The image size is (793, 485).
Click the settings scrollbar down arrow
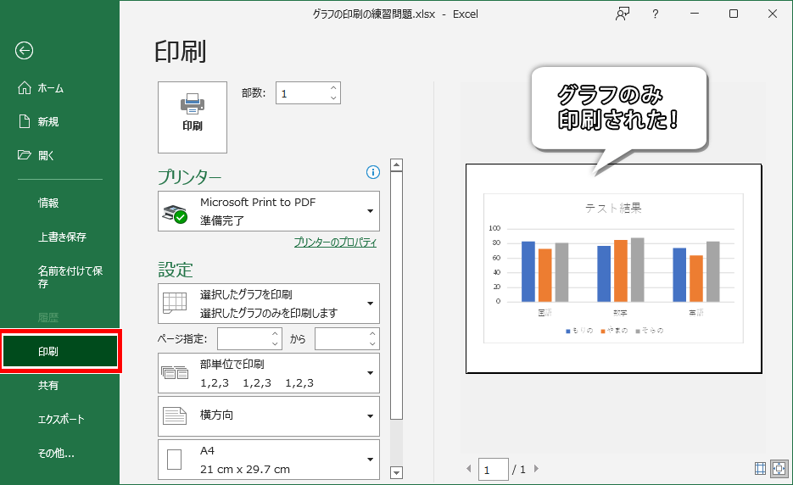pos(397,473)
